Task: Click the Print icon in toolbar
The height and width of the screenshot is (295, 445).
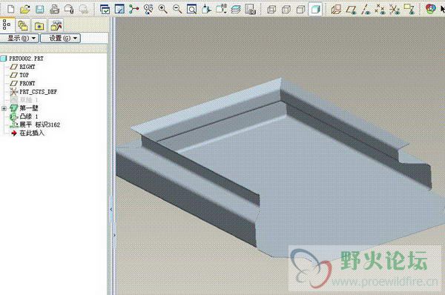Action: point(54,9)
